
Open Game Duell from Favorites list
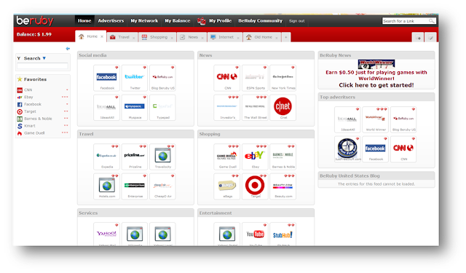pos(34,133)
